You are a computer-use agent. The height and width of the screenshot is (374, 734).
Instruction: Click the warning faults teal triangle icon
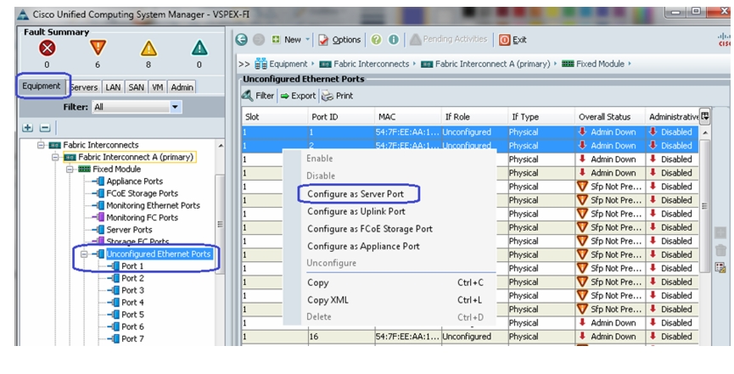[x=199, y=47]
